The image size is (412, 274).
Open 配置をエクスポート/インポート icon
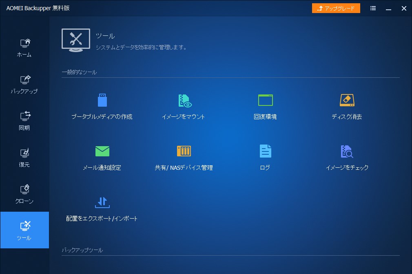coord(102,202)
